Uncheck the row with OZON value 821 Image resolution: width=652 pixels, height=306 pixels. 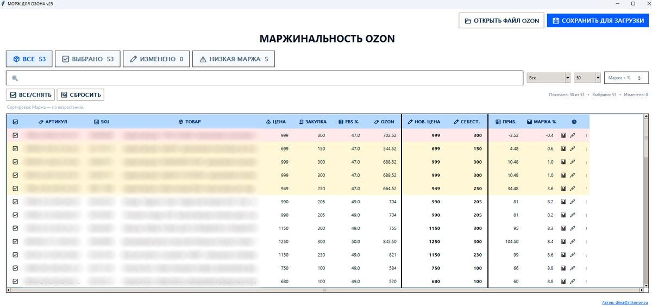tap(15, 254)
